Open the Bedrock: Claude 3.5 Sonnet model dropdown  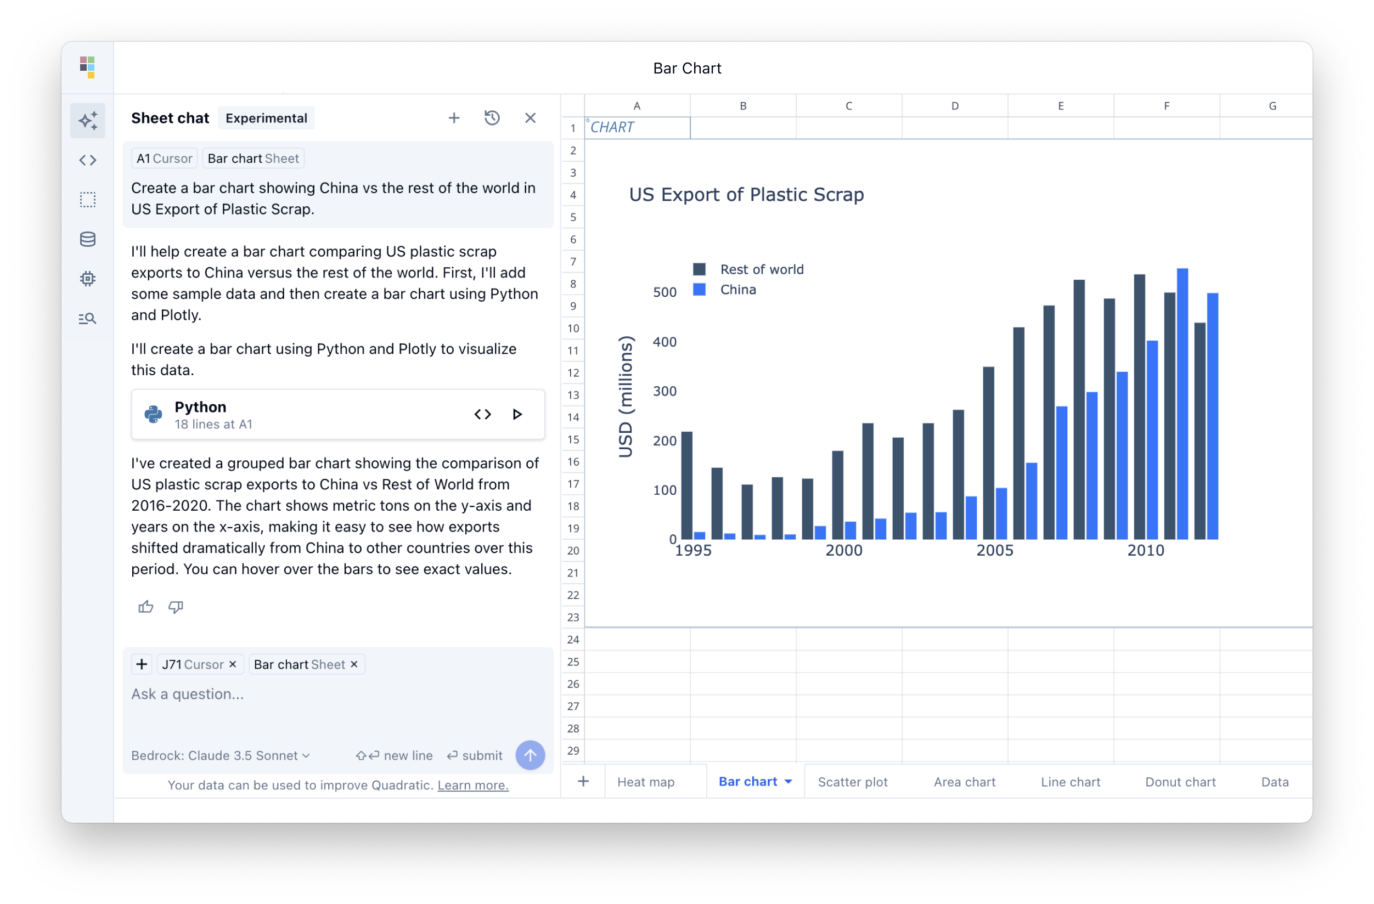[x=220, y=755]
